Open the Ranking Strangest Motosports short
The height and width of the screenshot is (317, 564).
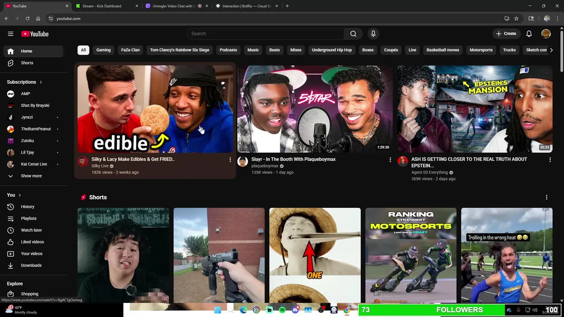point(411,255)
